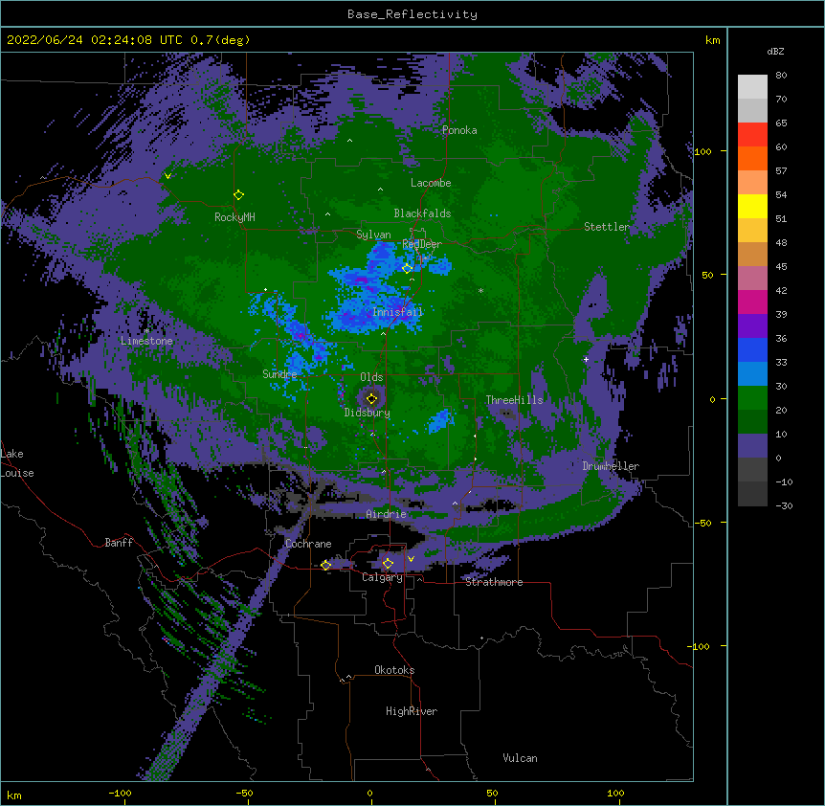Click the yellow V marker northwest of RockyMH

click(x=167, y=176)
